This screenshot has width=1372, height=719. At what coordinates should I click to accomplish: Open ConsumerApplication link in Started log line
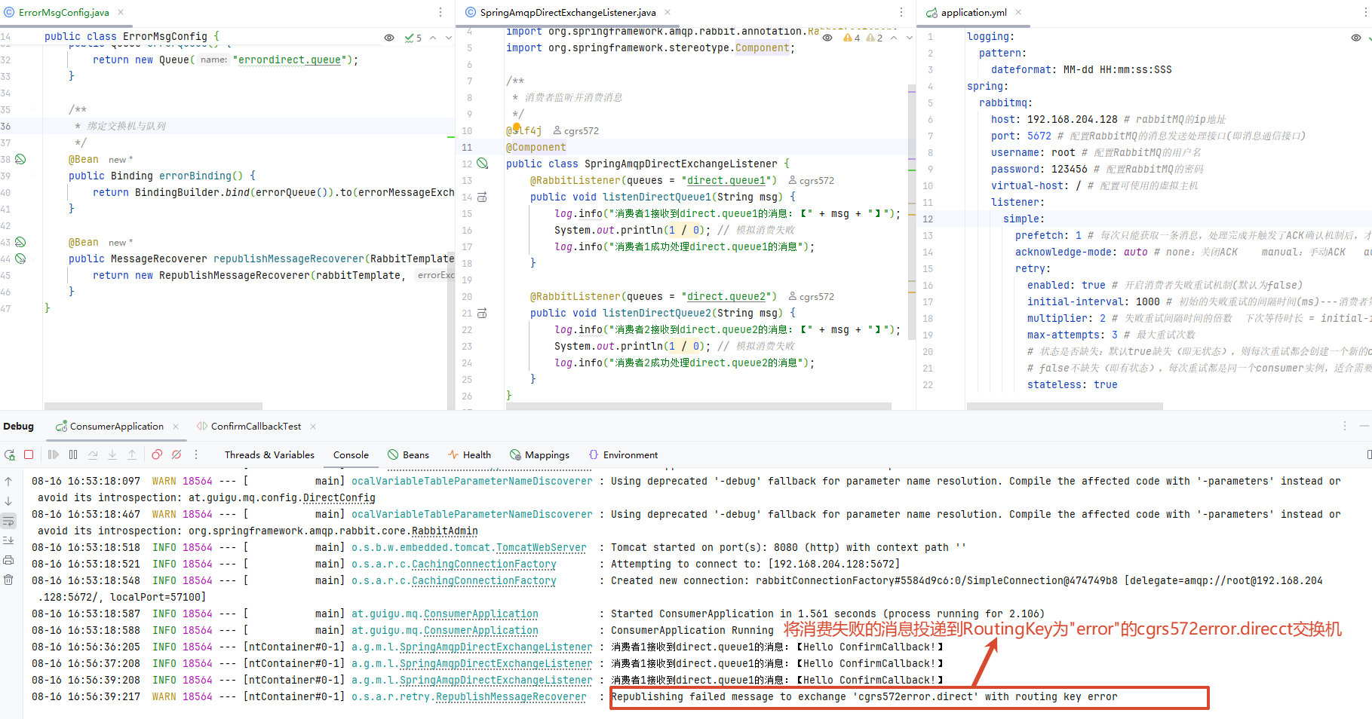click(x=481, y=613)
